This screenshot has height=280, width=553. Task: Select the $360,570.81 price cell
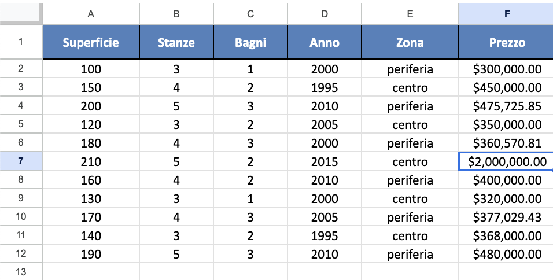tap(506, 143)
